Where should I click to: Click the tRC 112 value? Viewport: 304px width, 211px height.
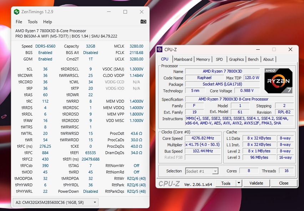(x=45, y=101)
